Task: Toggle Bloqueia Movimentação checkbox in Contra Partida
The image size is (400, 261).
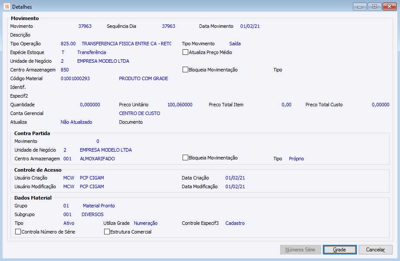Action: tap(185, 158)
